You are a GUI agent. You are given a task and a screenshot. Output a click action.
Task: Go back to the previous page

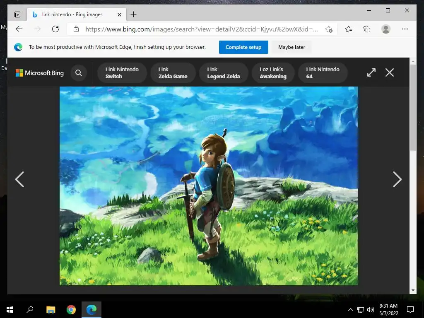[19, 29]
